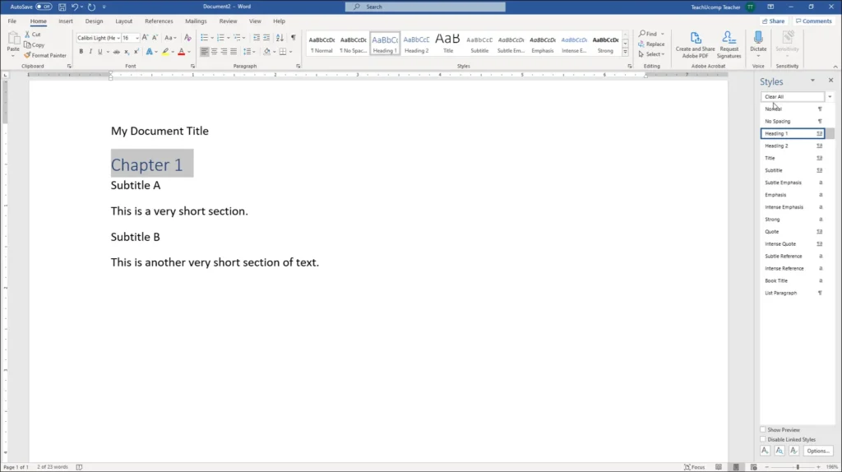Select Intense Quote in Styles pane
This screenshot has height=472, width=842.
point(792,243)
